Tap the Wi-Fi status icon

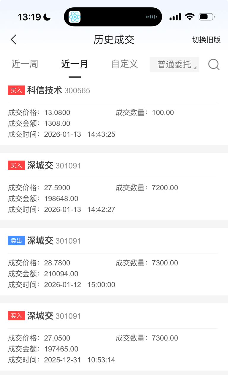pyautogui.click(x=189, y=17)
